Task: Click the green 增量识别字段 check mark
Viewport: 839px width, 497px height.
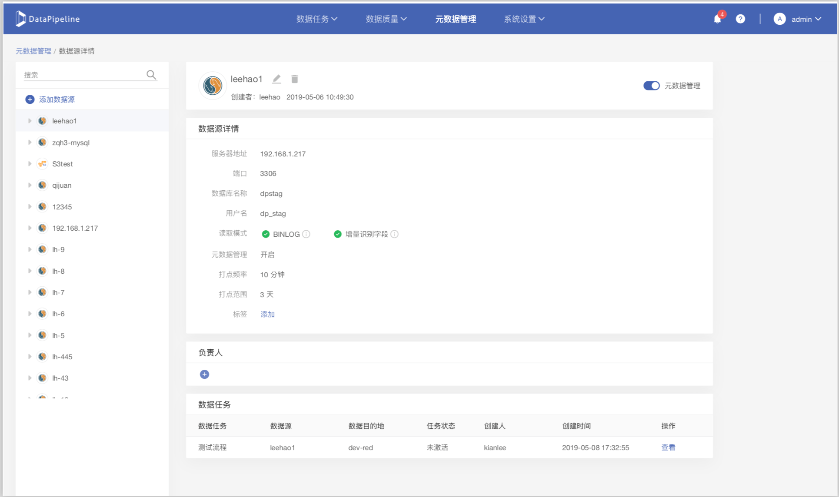Action: tap(338, 234)
